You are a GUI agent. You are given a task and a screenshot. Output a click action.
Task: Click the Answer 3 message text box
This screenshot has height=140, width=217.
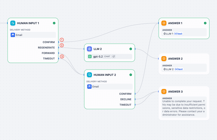click(x=184, y=107)
